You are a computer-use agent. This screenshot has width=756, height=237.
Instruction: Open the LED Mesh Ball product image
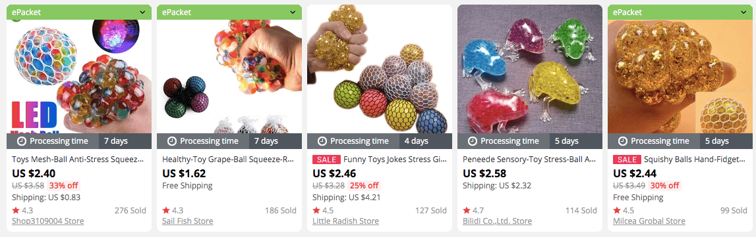(x=79, y=76)
